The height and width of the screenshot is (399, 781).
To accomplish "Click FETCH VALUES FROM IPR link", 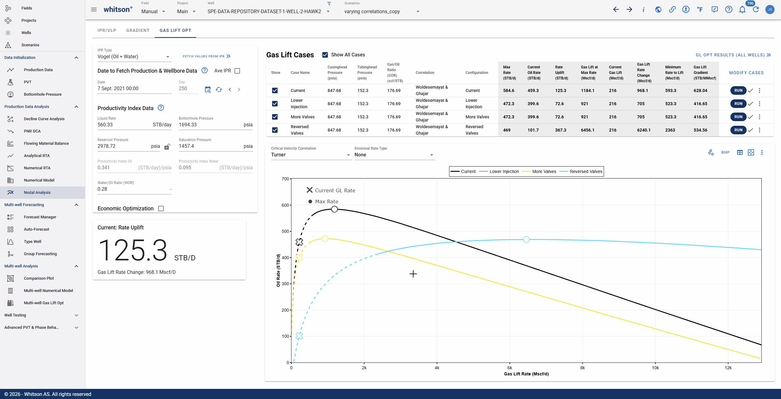I will [x=206, y=56].
